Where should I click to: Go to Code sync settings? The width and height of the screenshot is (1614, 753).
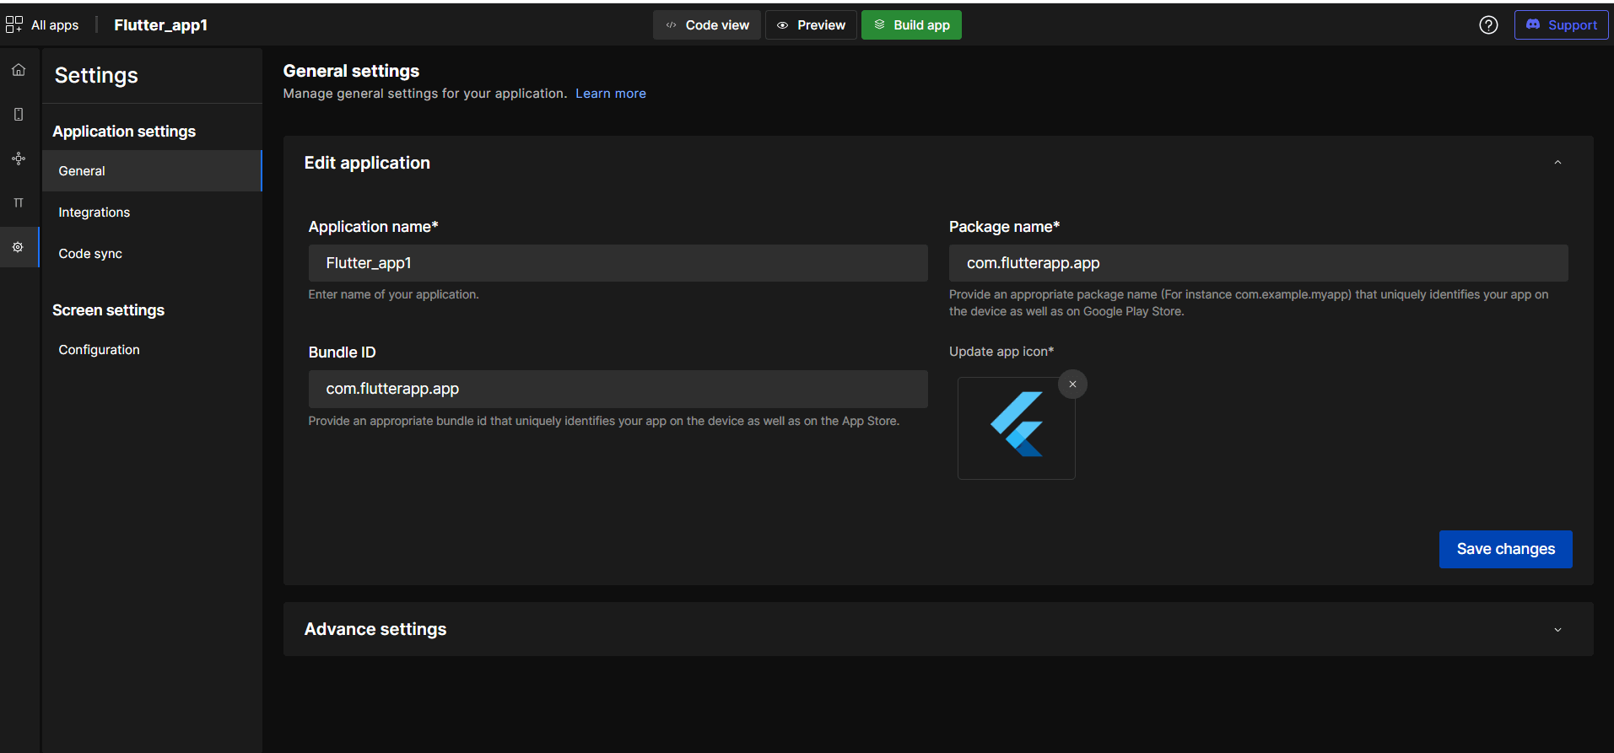click(90, 254)
